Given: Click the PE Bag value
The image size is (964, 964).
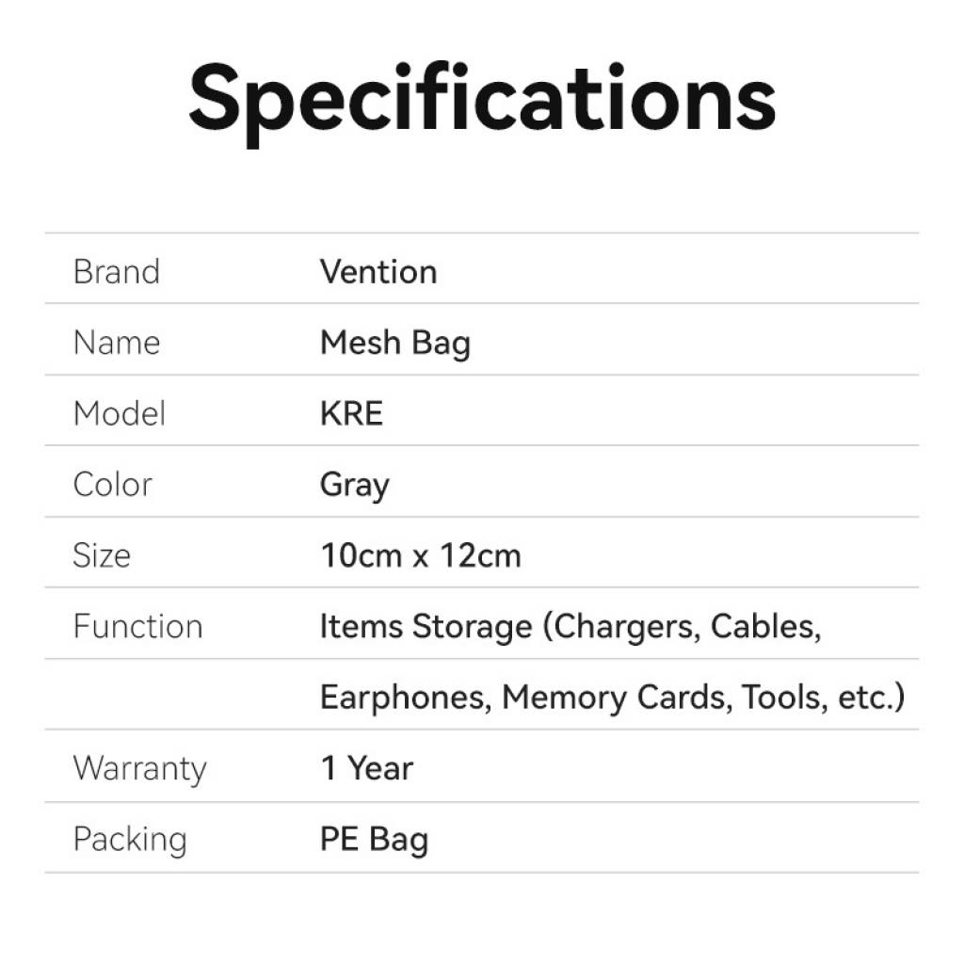Looking at the screenshot, I should [374, 840].
